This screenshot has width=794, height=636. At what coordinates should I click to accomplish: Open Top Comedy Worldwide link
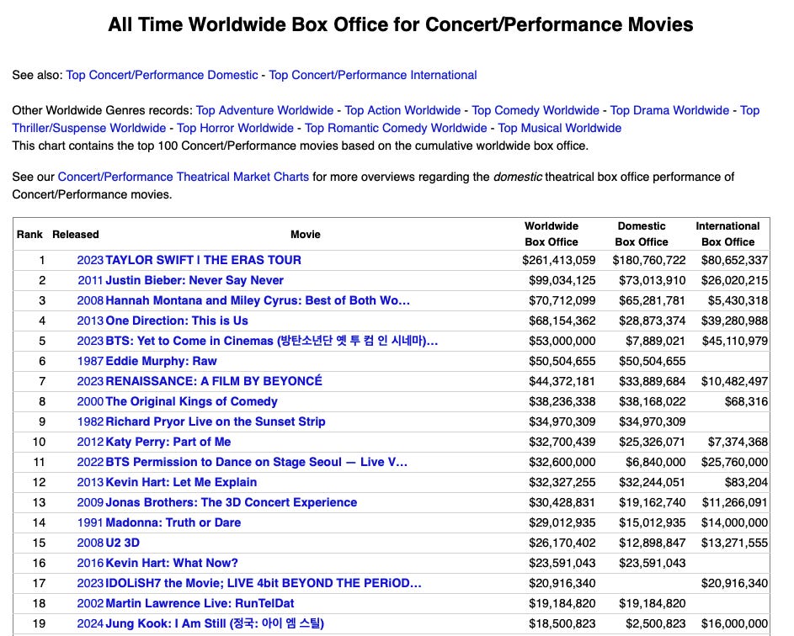536,110
